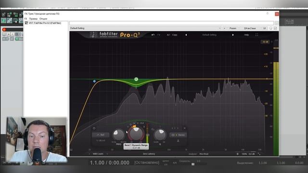Click the Param button

tap(233, 28)
